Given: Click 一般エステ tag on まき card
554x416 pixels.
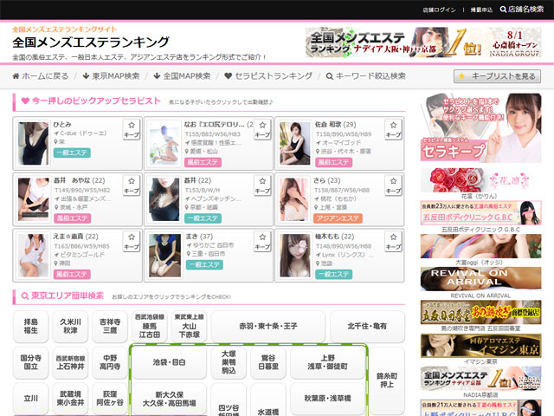Looking at the screenshot, I should 204,264.
